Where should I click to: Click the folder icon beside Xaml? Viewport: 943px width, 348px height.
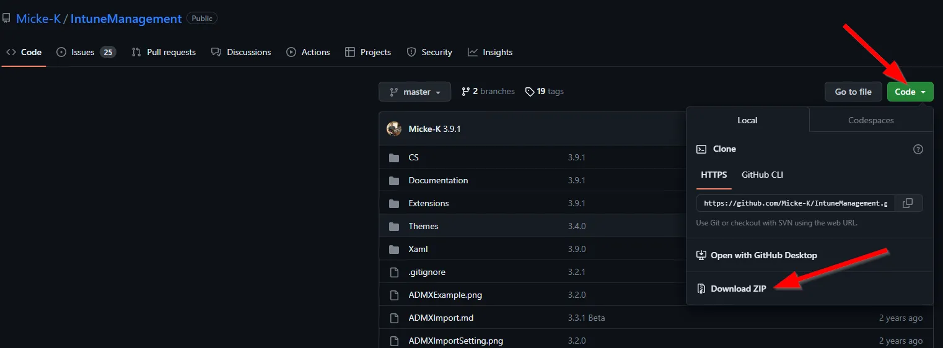pyautogui.click(x=394, y=250)
